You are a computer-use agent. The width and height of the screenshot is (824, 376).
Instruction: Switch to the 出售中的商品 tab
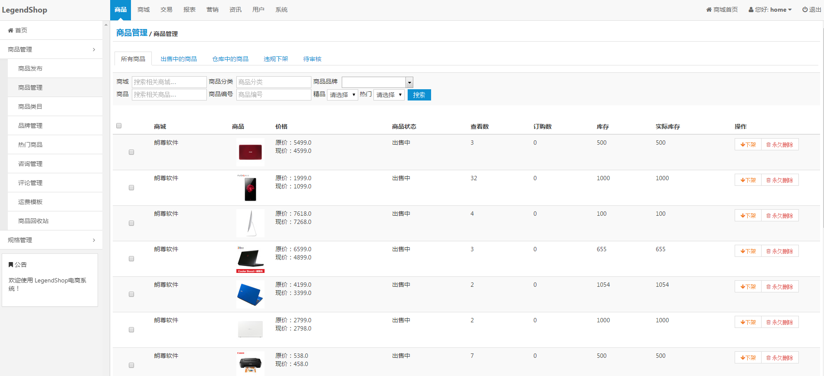click(x=179, y=59)
